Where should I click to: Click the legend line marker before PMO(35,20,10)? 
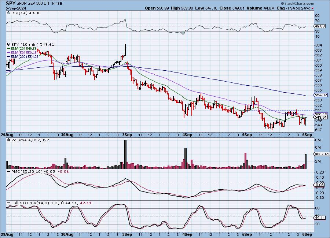(9, 172)
